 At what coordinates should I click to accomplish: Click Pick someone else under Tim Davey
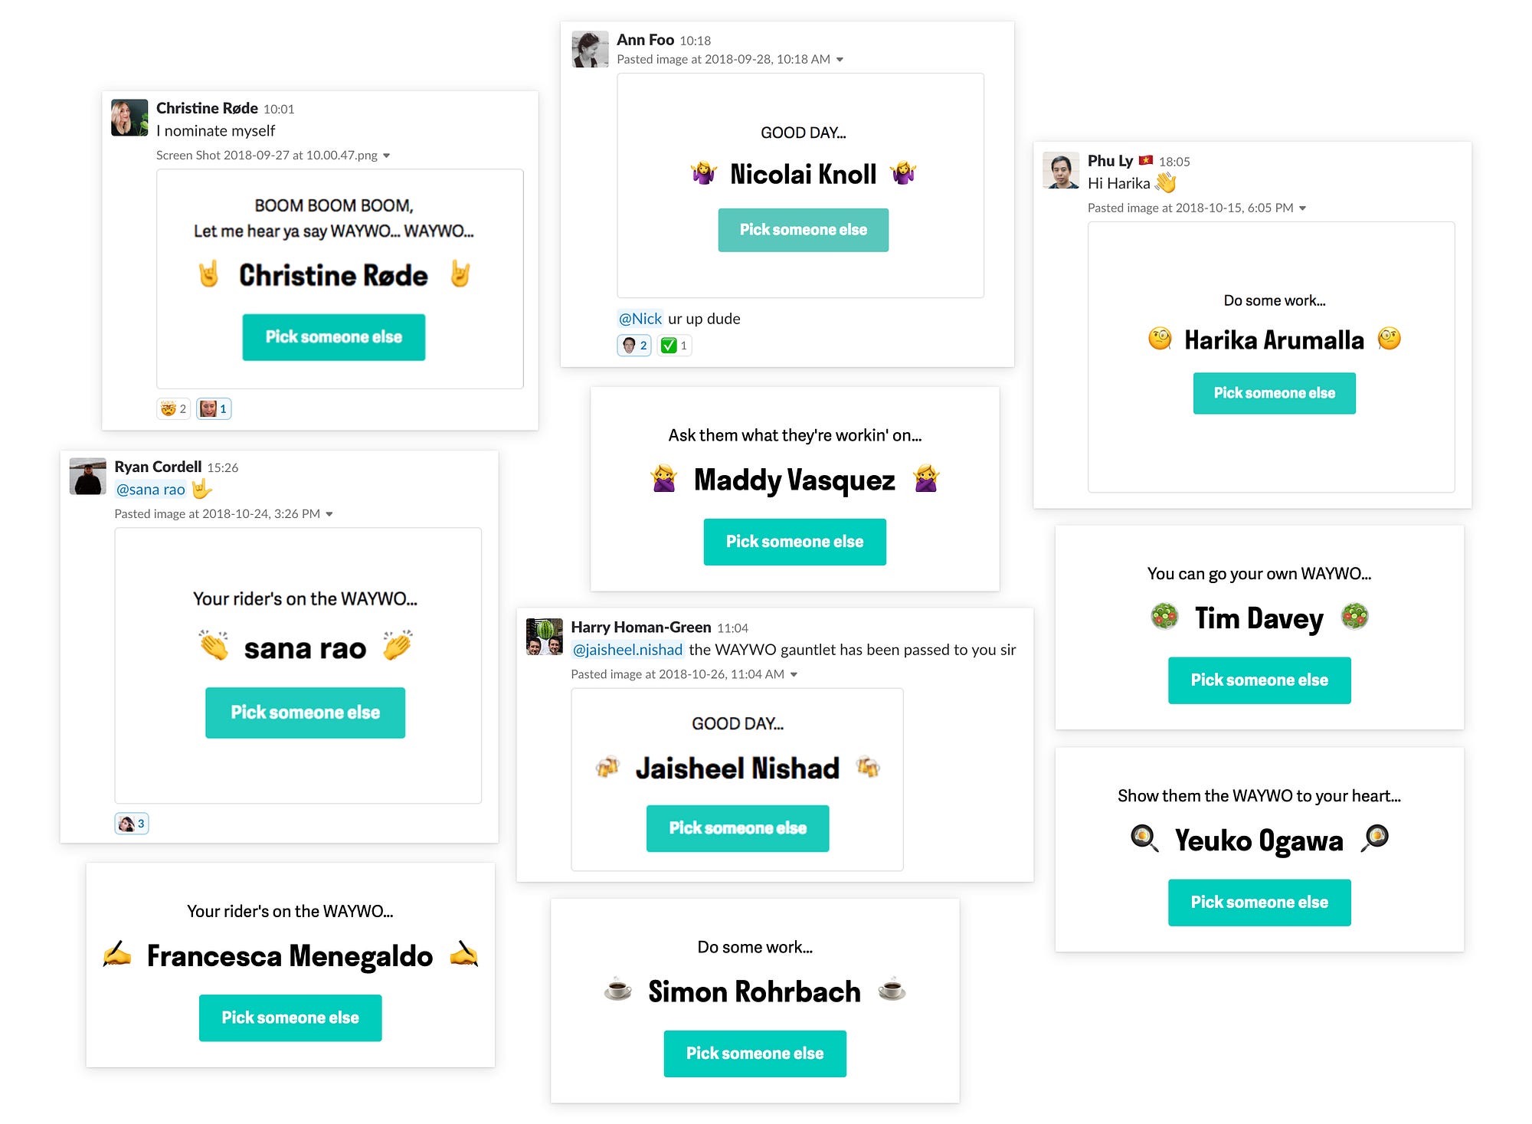click(1259, 680)
